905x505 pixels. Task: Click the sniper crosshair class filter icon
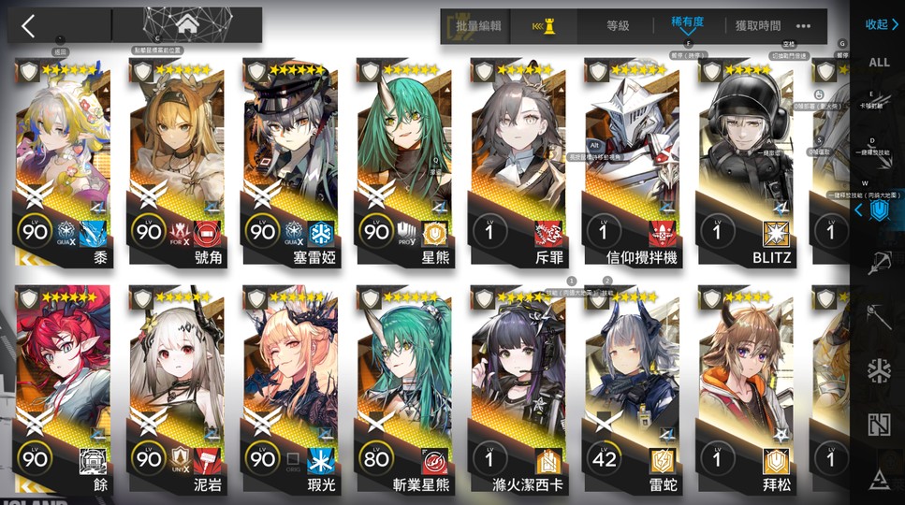(879, 263)
